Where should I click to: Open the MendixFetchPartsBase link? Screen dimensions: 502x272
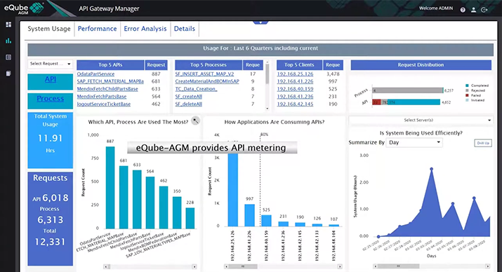point(102,97)
